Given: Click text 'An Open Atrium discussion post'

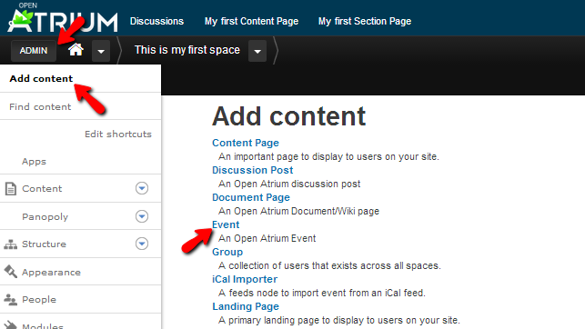Looking at the screenshot, I should tap(289, 184).
